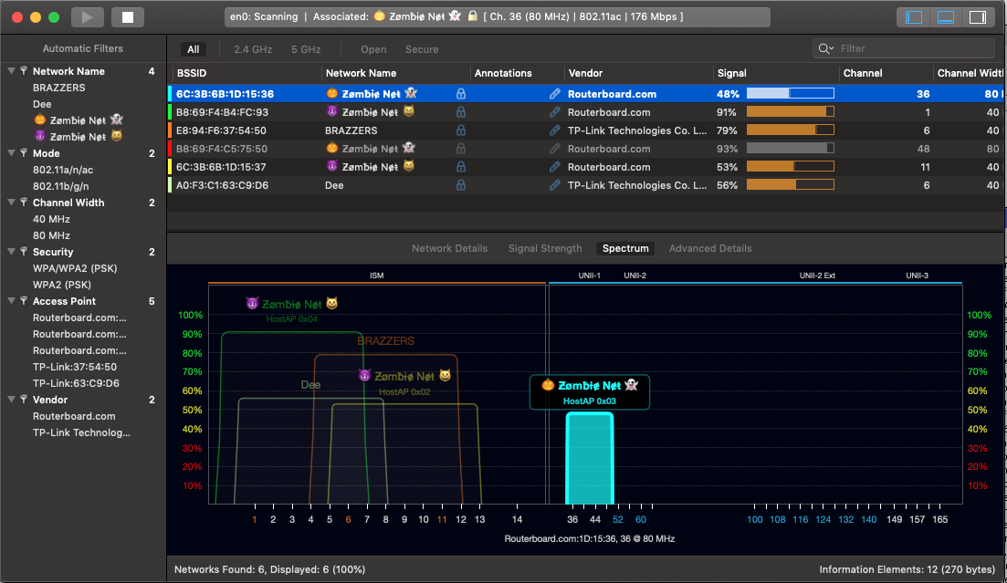Click the 91% signal strength bar
This screenshot has width=1007, height=583.
coord(790,112)
